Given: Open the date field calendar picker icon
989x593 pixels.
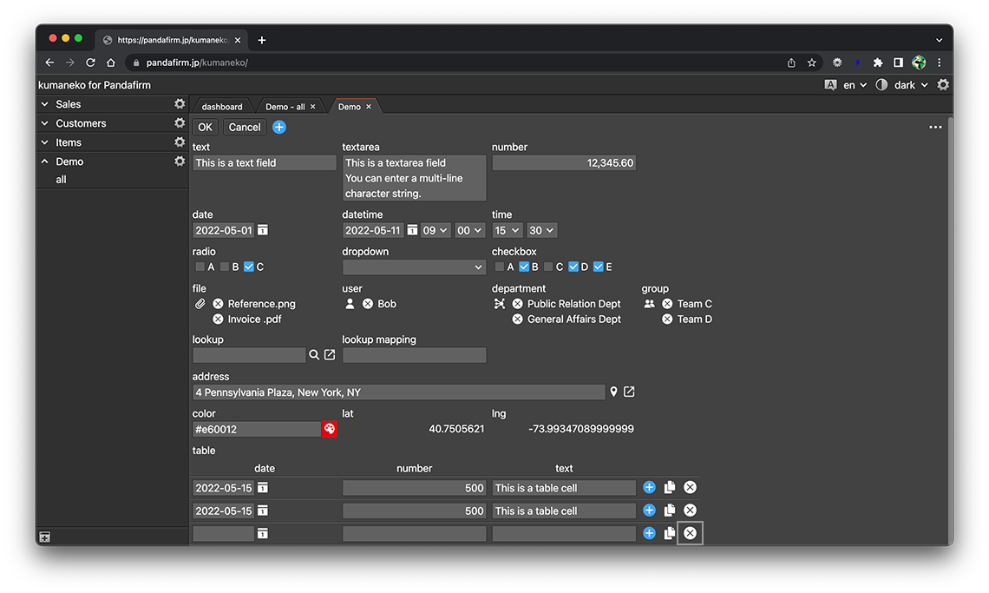Looking at the screenshot, I should [x=263, y=231].
